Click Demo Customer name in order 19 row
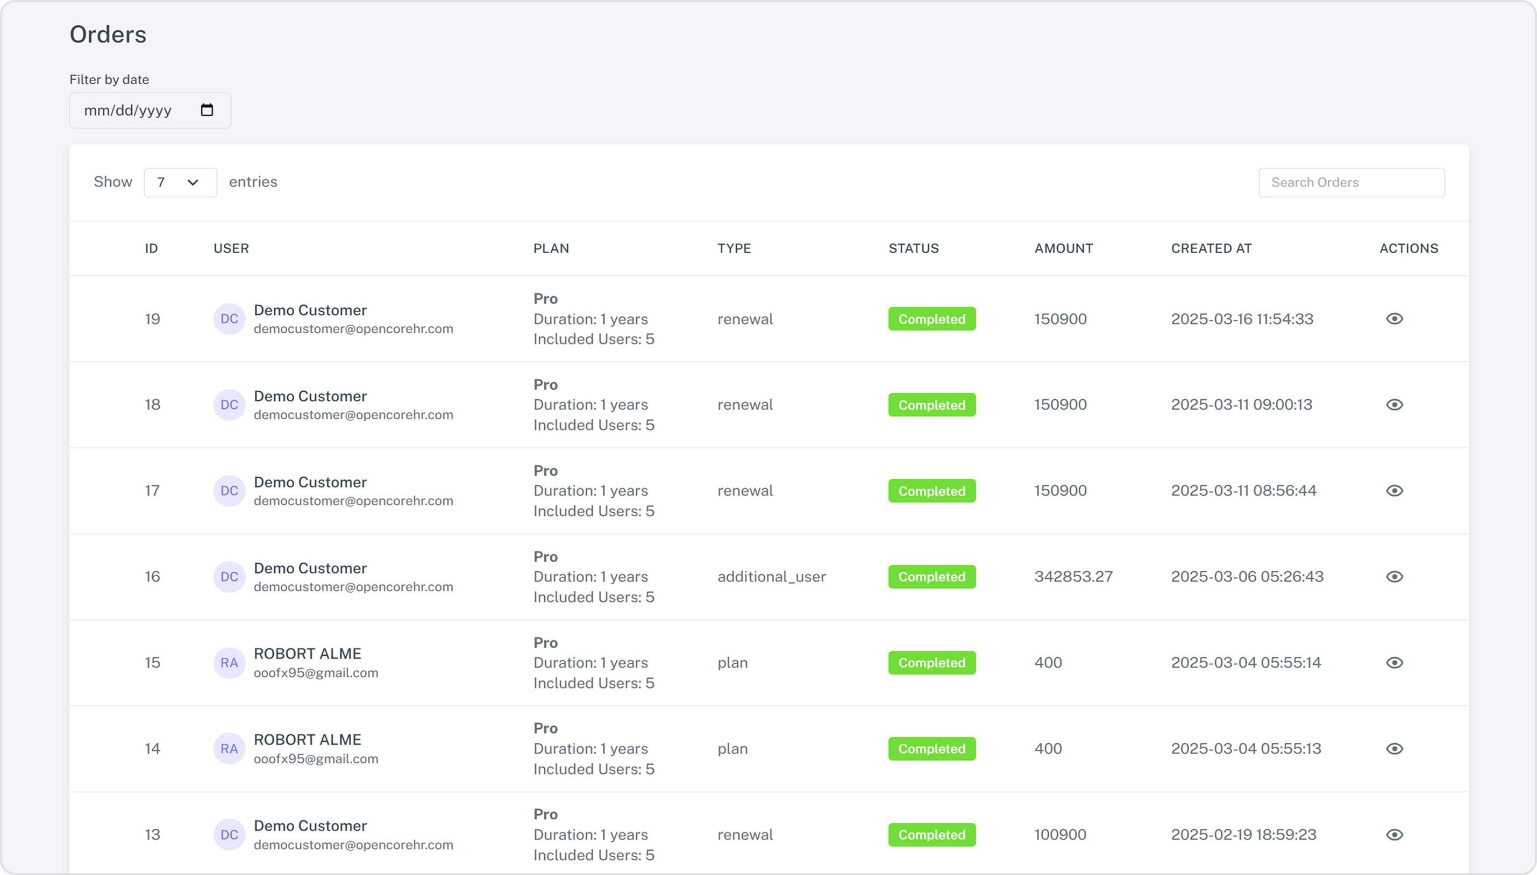 coord(310,310)
